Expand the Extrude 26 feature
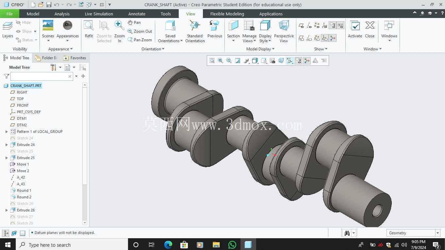 click(x=7, y=210)
